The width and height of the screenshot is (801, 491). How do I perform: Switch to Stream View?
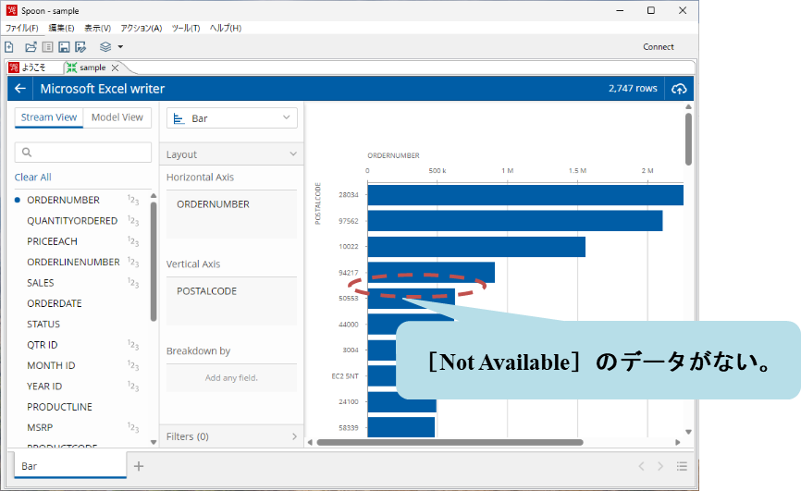coord(48,117)
